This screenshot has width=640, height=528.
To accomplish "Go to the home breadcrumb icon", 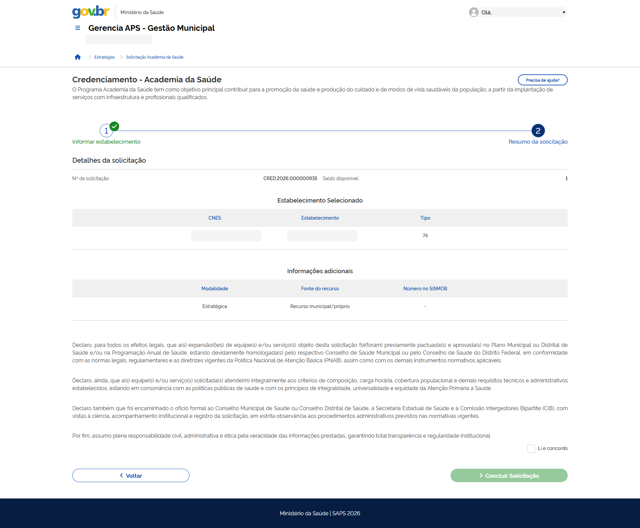I will click(78, 57).
